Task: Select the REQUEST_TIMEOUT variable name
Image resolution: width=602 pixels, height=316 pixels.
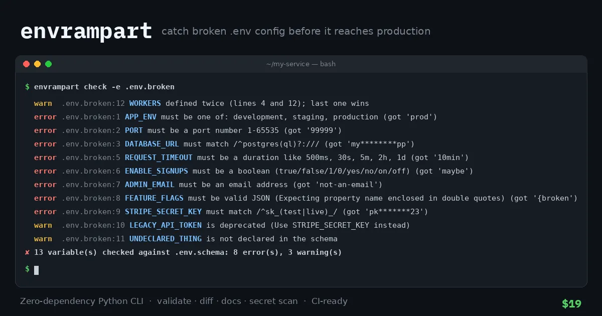Action: pos(159,157)
